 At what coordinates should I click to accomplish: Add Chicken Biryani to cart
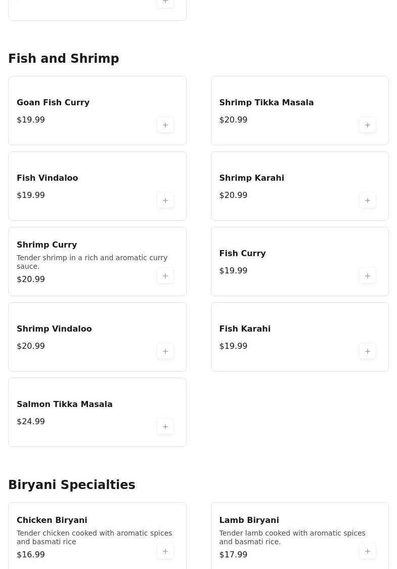[x=165, y=551]
